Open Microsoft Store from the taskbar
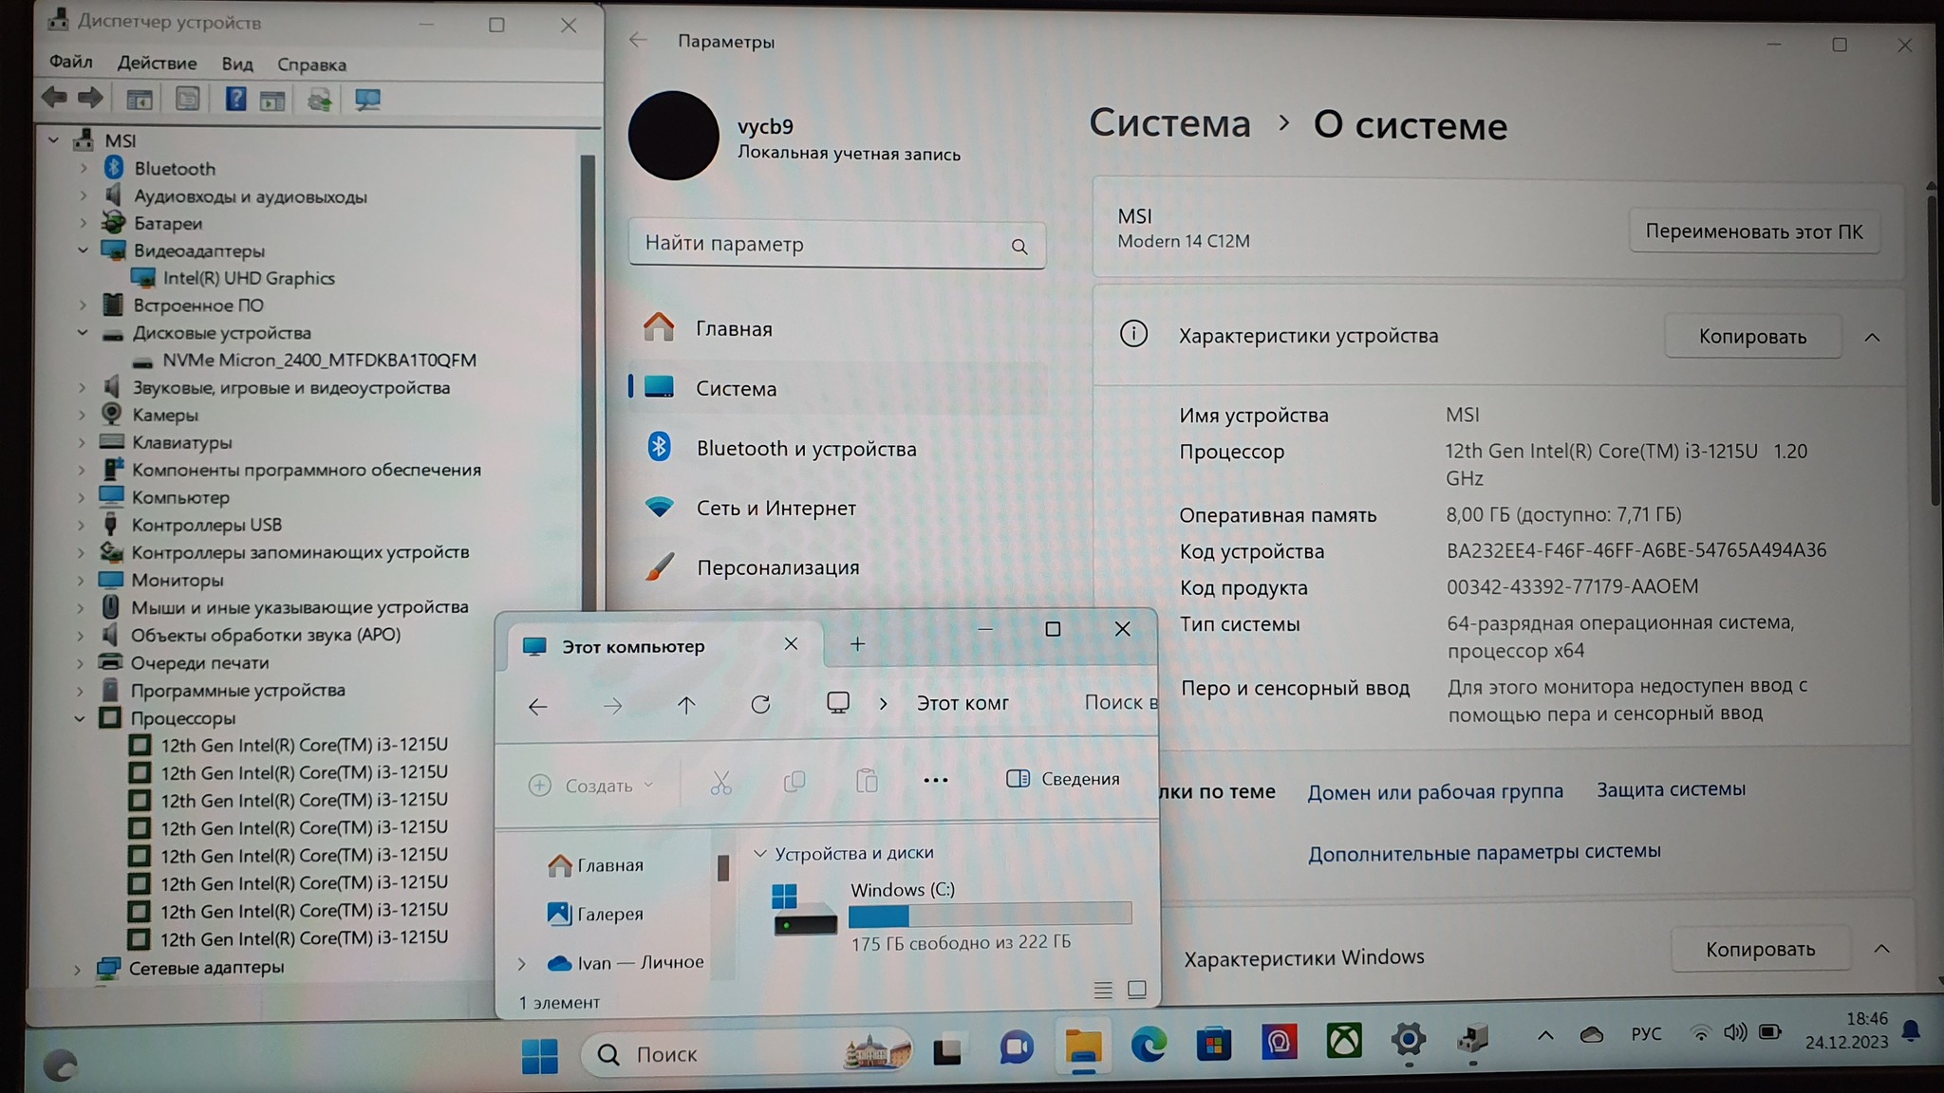Screen dimensions: 1944x1093 coord(1213,1045)
